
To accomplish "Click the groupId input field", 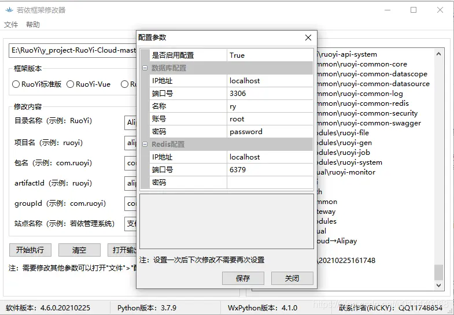I will (131, 203).
